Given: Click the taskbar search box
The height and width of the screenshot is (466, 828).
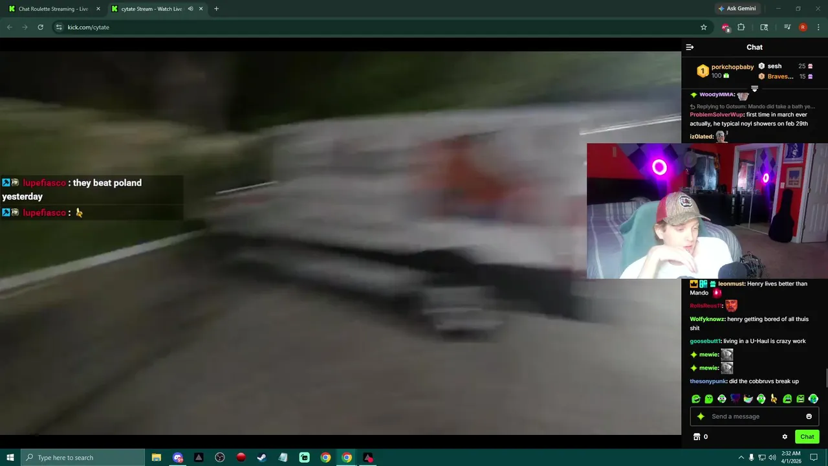Looking at the screenshot, I should [83, 458].
